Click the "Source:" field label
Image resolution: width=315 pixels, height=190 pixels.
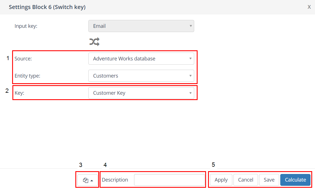pos(23,59)
